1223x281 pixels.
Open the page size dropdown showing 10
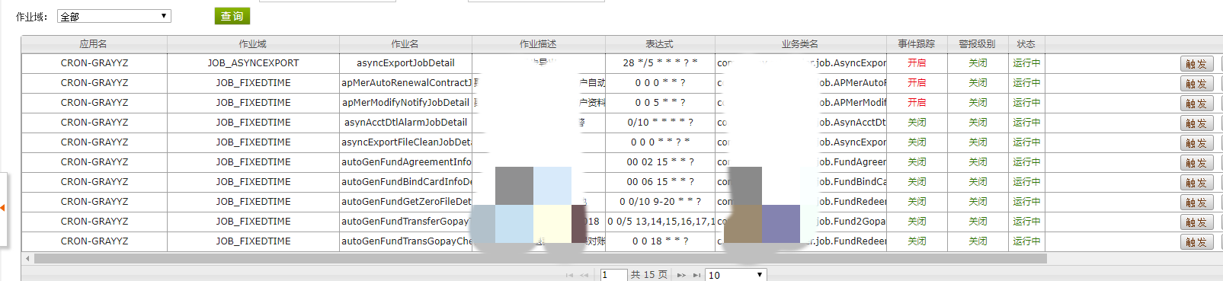pyautogui.click(x=736, y=275)
